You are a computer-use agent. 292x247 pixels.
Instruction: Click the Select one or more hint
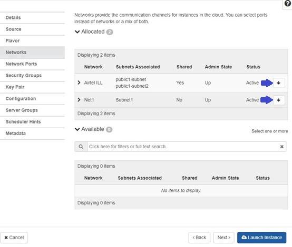[x=270, y=131]
